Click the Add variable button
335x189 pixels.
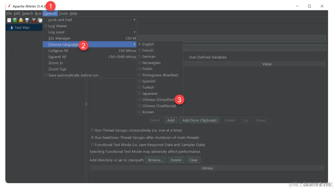click(x=171, y=120)
